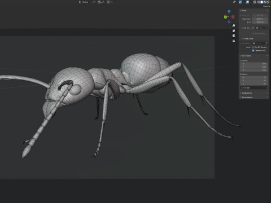Click the blue Z axis on the gizmo
This screenshot has width=271, height=203.
tap(229, 11)
